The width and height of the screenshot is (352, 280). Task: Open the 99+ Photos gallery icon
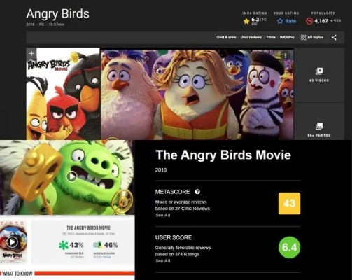coord(319,126)
